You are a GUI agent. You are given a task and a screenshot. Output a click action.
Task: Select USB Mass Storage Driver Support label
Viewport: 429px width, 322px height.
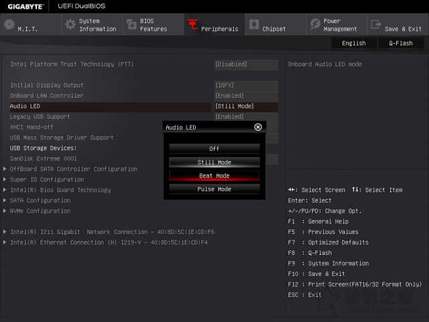62,138
